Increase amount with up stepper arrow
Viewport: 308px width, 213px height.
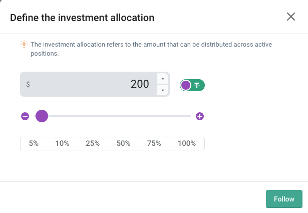point(163,78)
